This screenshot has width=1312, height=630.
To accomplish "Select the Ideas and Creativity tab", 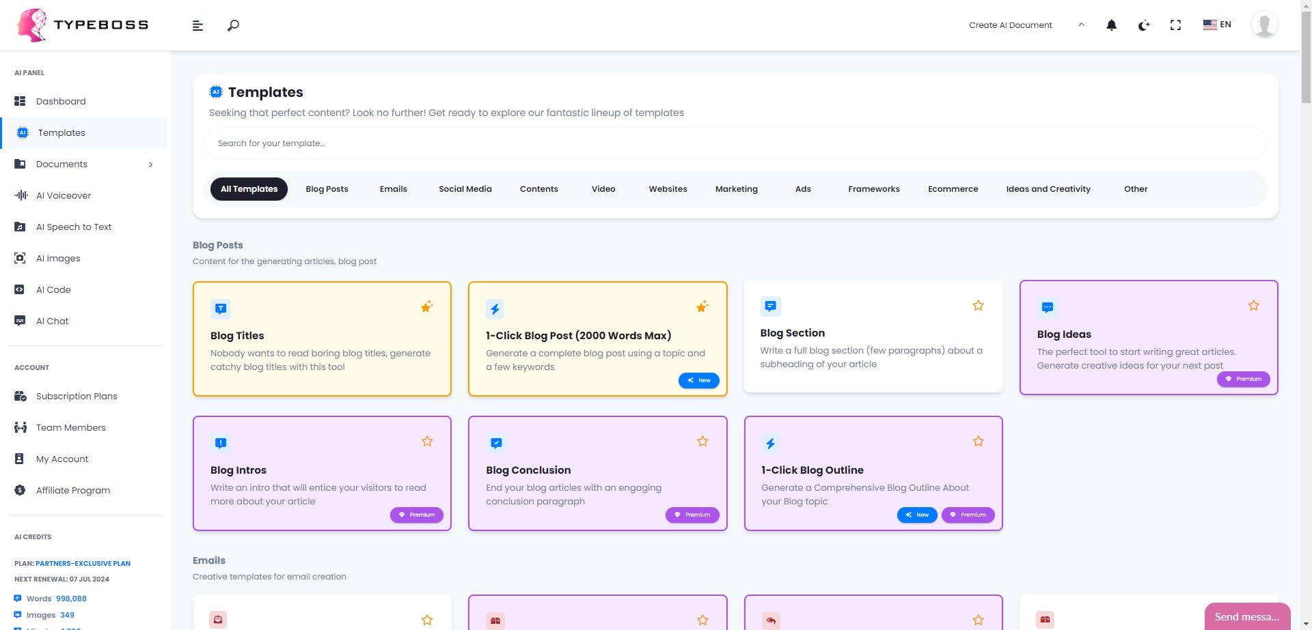I will click(x=1048, y=189).
